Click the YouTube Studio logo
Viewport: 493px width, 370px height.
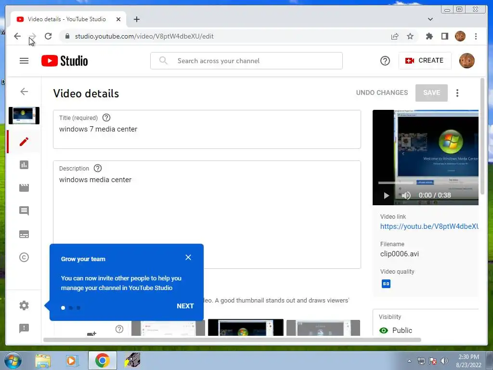pos(65,61)
